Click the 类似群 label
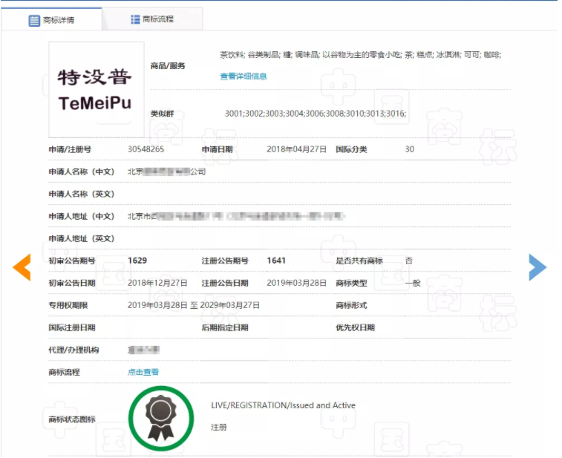This screenshot has height=458, width=562. (162, 114)
